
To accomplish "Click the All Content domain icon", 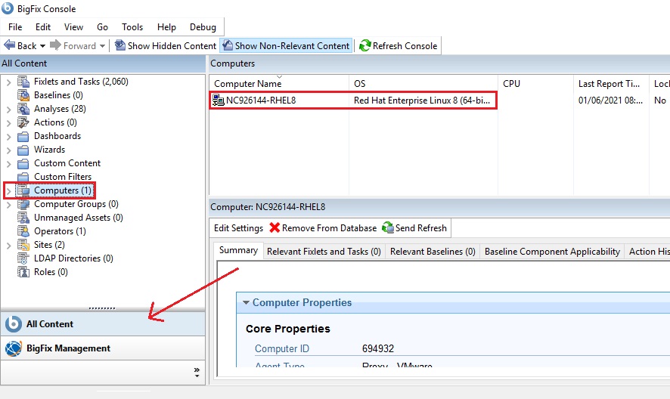I will pos(14,324).
